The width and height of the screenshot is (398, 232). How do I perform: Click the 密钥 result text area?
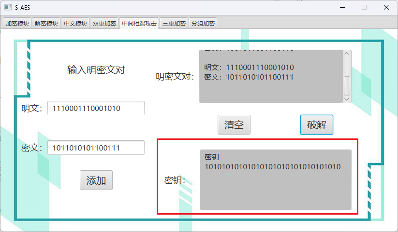click(275, 186)
